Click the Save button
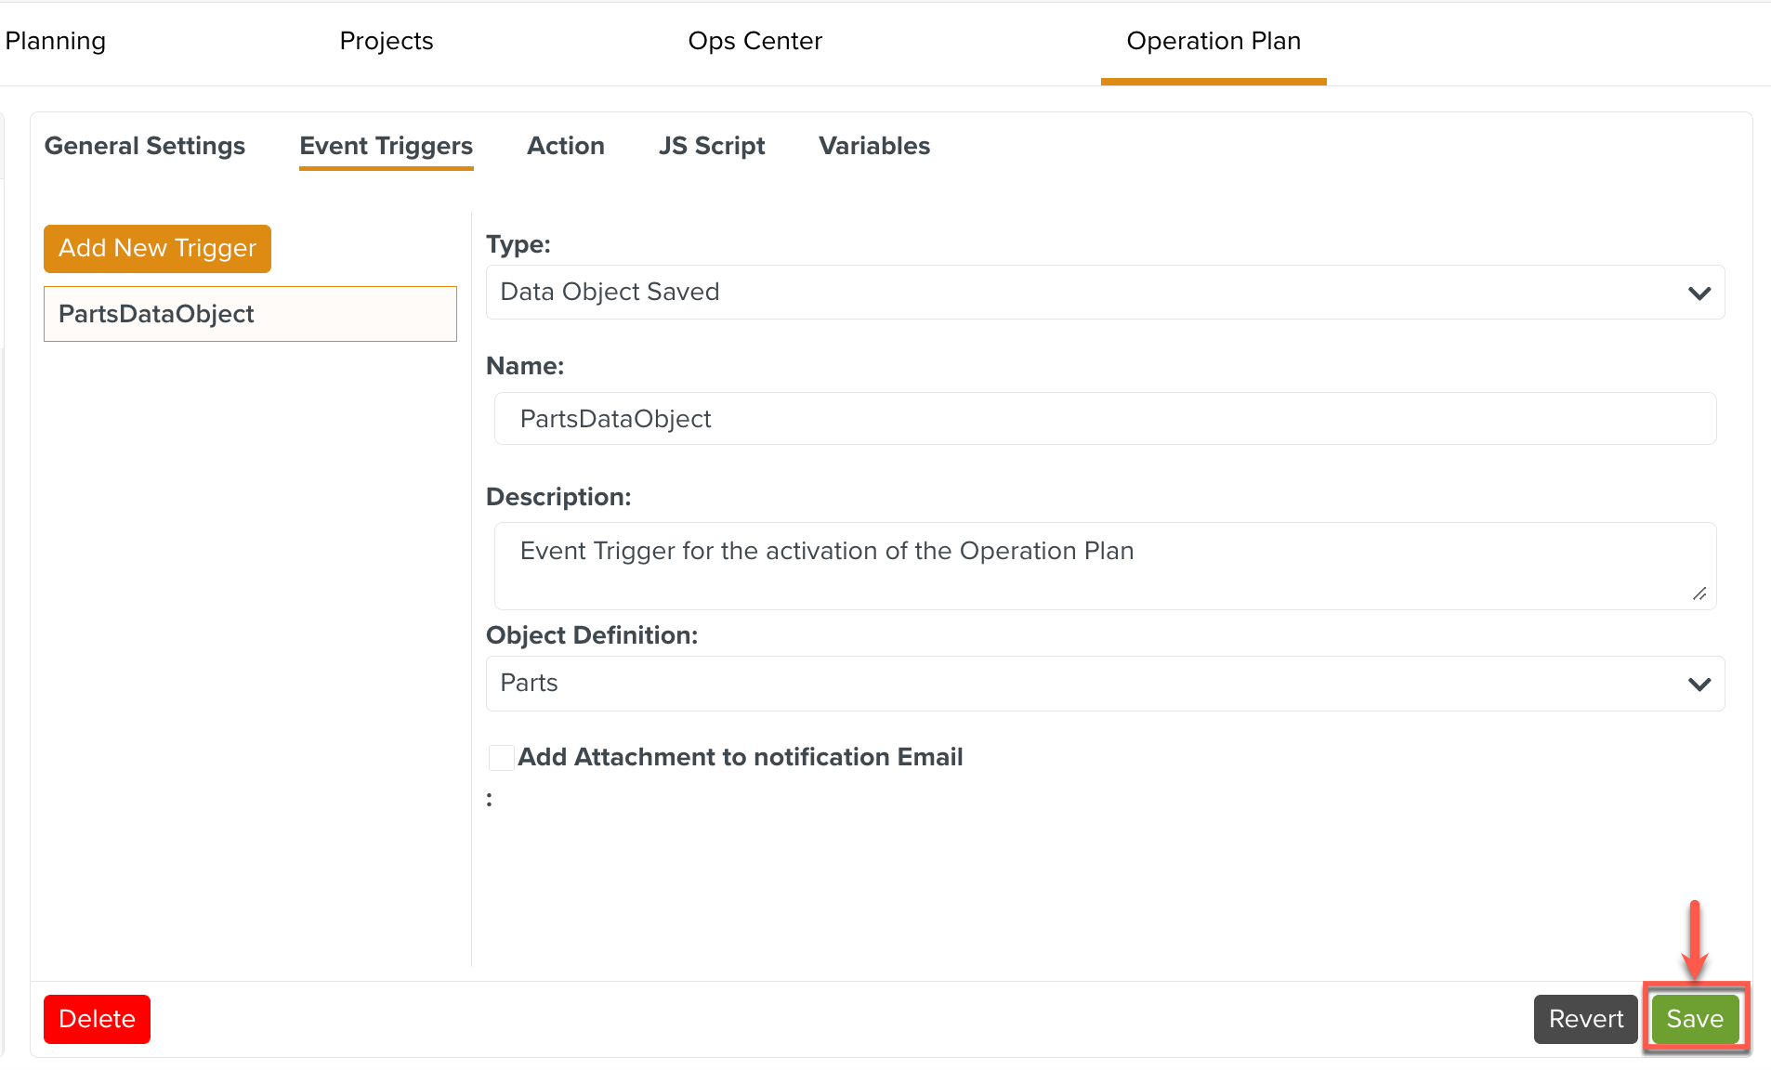The width and height of the screenshot is (1771, 1070). pos(1694,1019)
